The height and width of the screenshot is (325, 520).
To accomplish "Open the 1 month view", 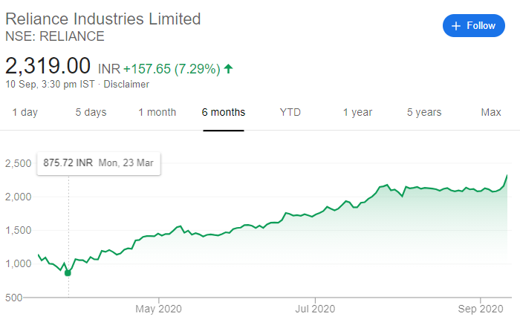I will click(157, 112).
